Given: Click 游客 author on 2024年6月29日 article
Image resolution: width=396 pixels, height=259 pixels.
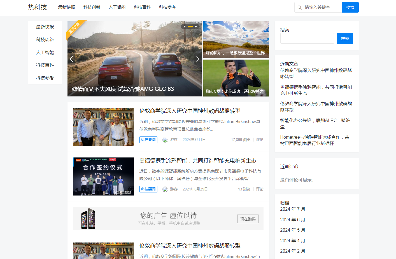Looking at the screenshot, I should point(174,189).
